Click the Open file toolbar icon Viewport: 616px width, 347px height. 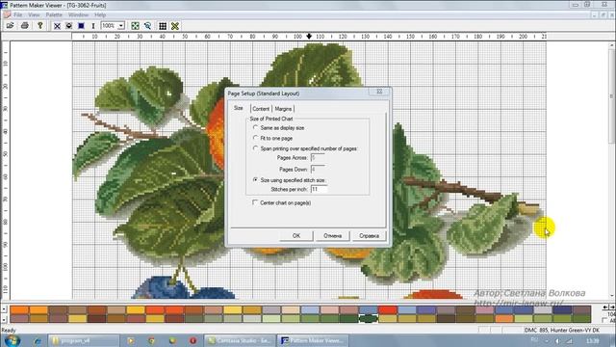10,26
